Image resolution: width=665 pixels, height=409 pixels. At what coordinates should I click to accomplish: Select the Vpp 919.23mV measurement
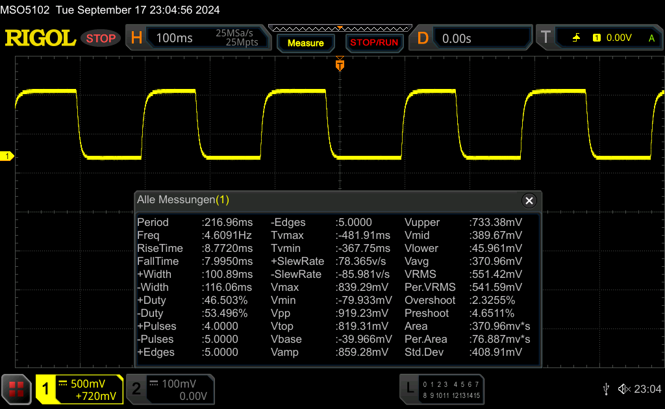coord(329,313)
